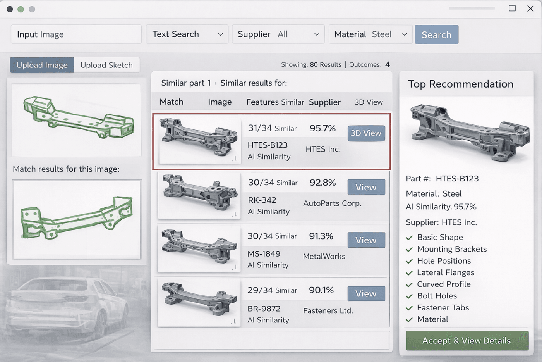Click the HTES Inc. supplier in first row
The height and width of the screenshot is (362, 542).
(x=323, y=149)
